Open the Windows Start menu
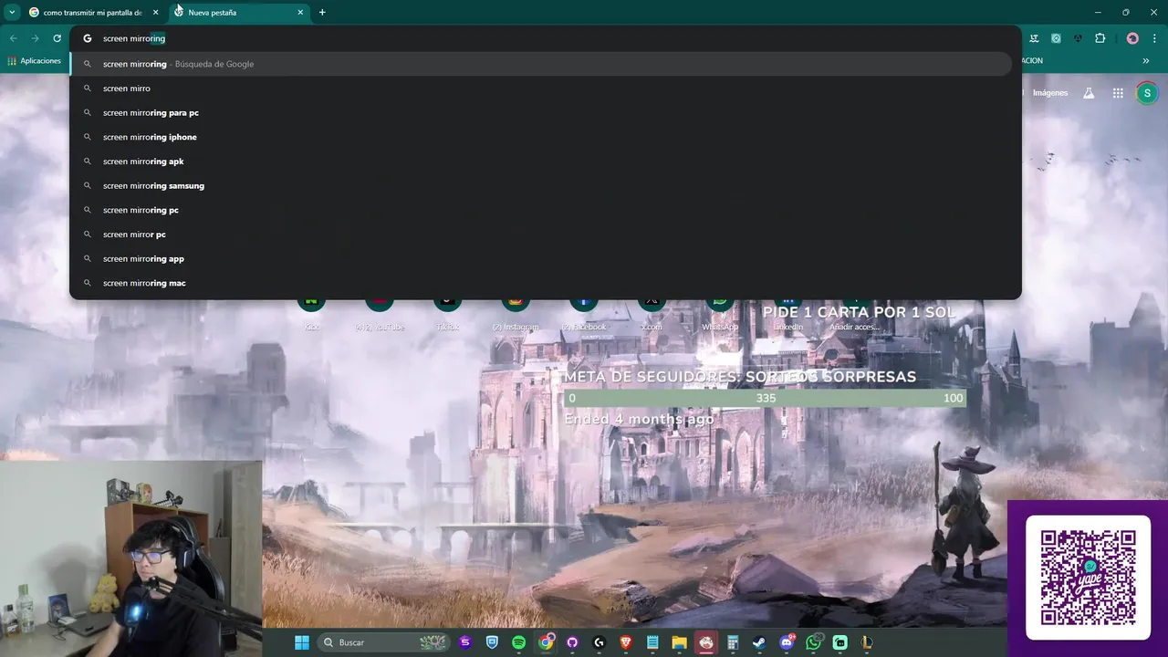The image size is (1168, 657). click(302, 642)
